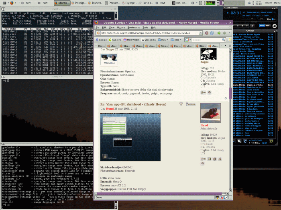
Task: Select 'i think i love you' playlist track
Action: point(253,130)
